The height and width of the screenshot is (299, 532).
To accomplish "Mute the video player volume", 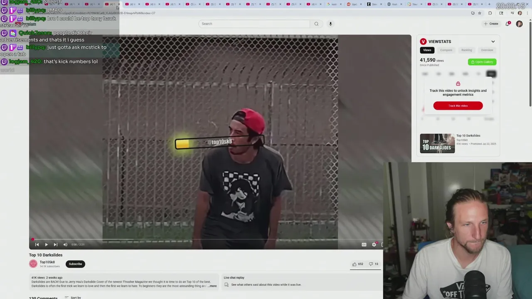I will coord(65,245).
